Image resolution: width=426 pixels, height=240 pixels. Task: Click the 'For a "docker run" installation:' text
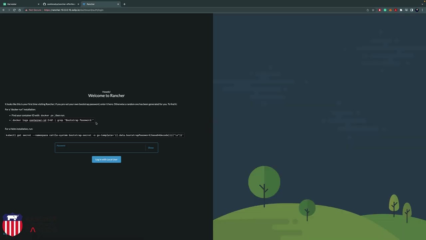[20, 110]
